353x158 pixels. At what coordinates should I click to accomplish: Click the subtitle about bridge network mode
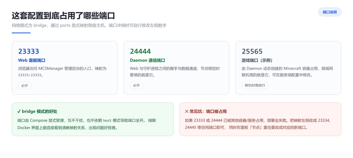[x=89, y=25]
